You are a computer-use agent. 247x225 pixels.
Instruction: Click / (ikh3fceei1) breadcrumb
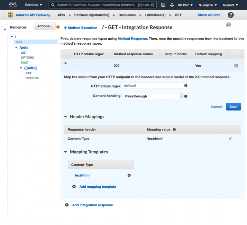[155, 15]
